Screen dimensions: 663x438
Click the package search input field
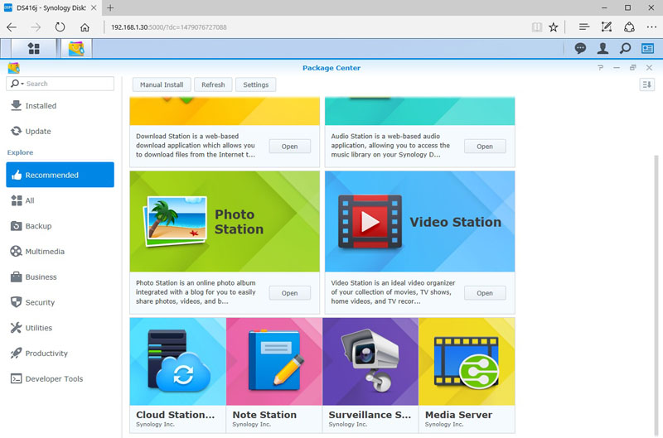pos(68,84)
